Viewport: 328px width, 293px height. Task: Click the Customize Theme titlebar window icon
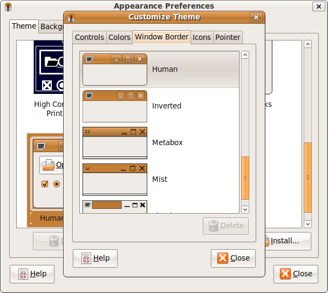coord(70,17)
